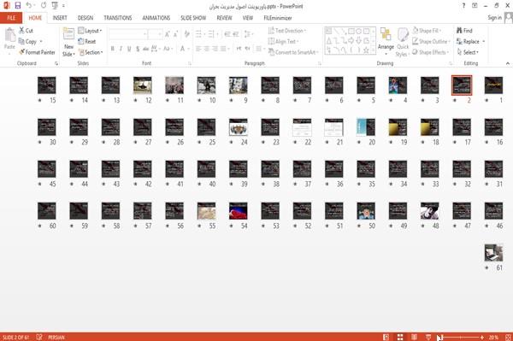Switch to Slide Sorter view icon
The image size is (513, 341).
tap(400, 337)
